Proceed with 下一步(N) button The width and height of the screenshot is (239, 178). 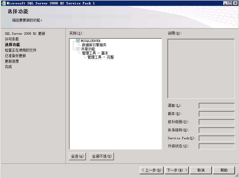pos(177,170)
